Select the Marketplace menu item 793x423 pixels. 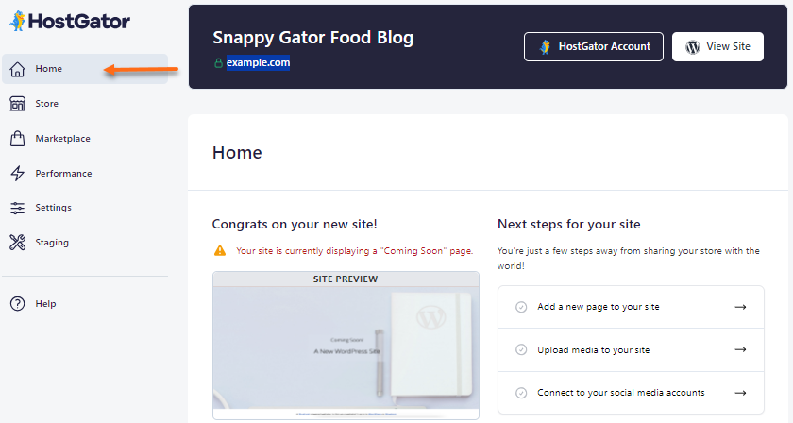(62, 139)
